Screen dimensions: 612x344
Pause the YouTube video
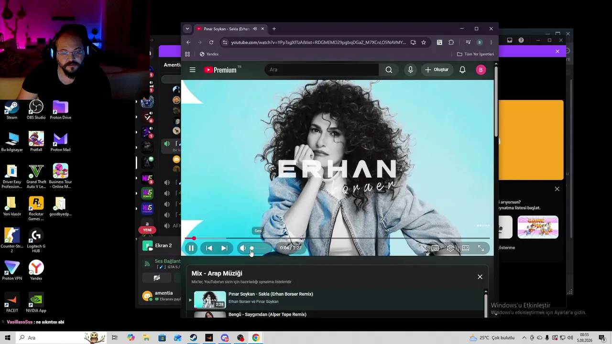(191, 248)
